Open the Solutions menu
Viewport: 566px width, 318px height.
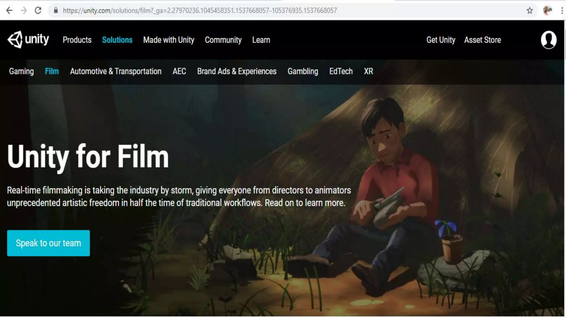[117, 40]
